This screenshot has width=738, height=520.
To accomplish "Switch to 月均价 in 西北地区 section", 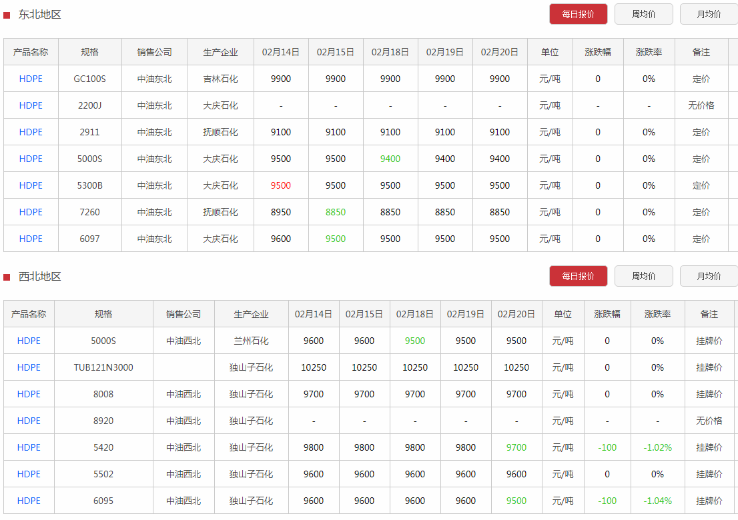I will [709, 276].
